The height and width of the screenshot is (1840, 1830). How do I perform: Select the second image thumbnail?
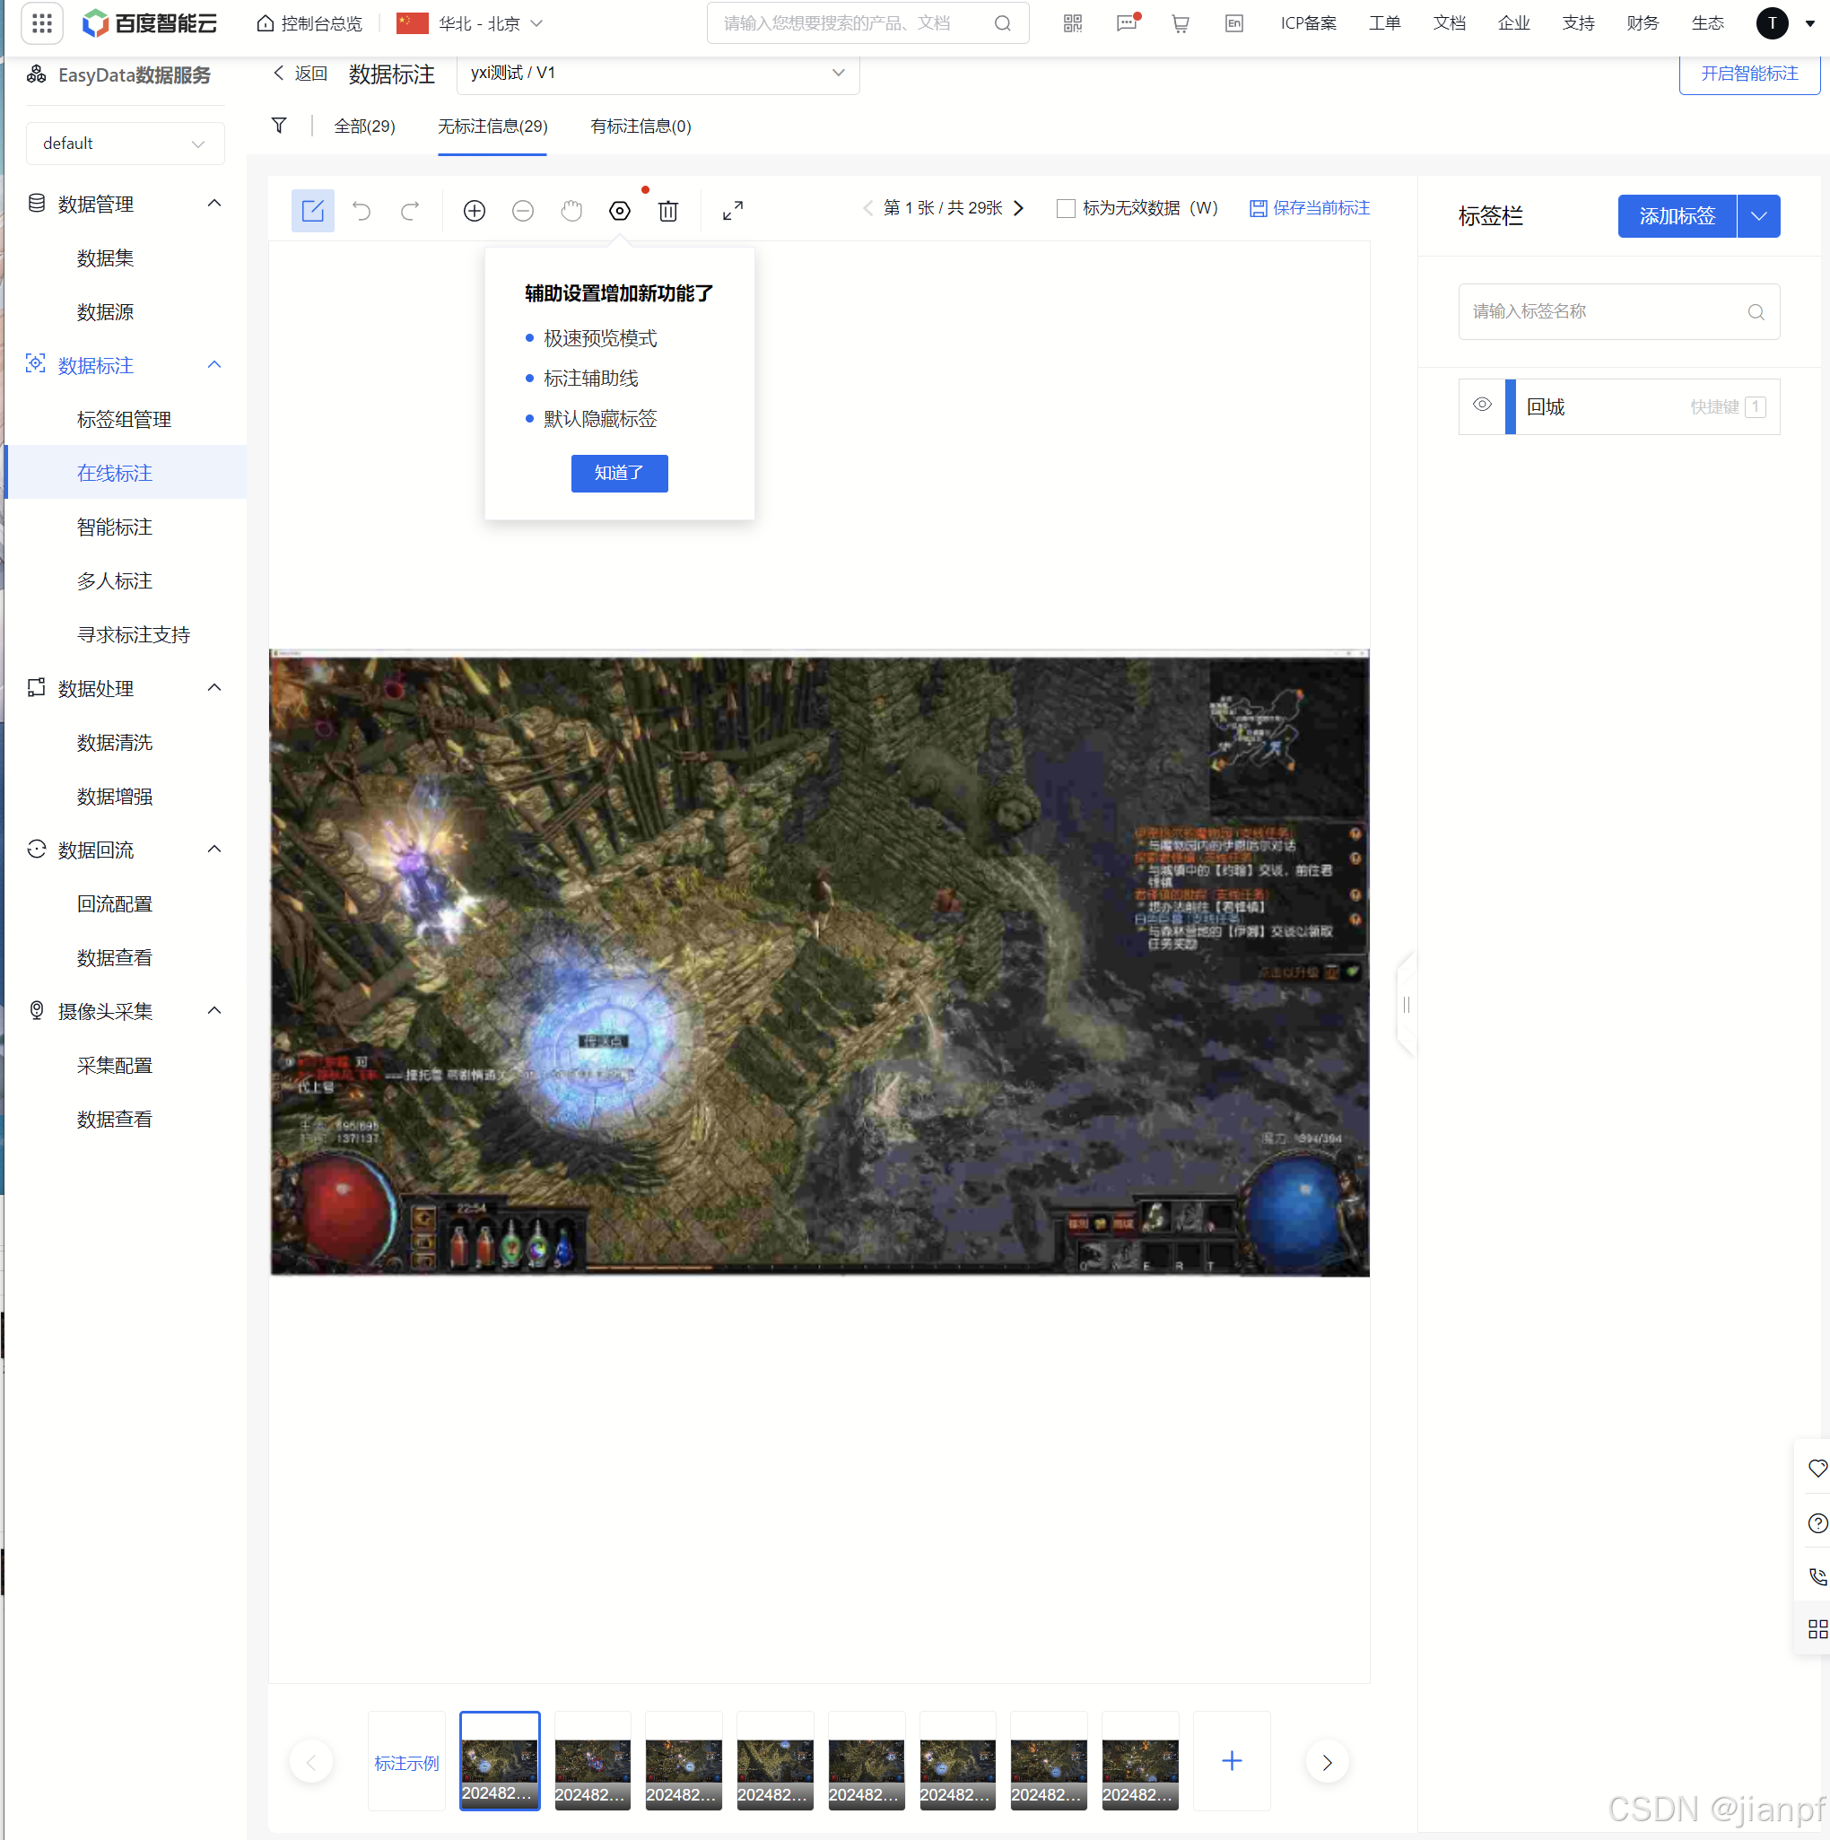pyautogui.click(x=592, y=1760)
